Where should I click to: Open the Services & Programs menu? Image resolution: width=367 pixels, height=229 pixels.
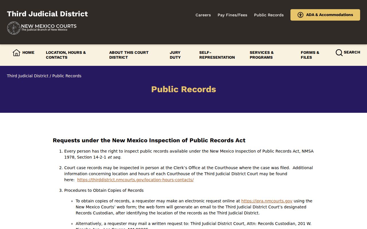pyautogui.click(x=261, y=55)
